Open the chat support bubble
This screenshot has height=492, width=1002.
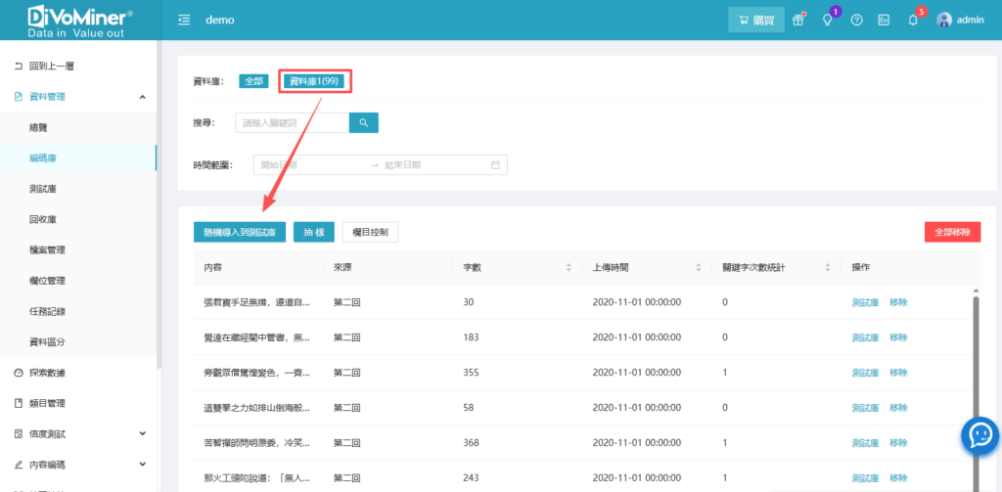(x=979, y=436)
